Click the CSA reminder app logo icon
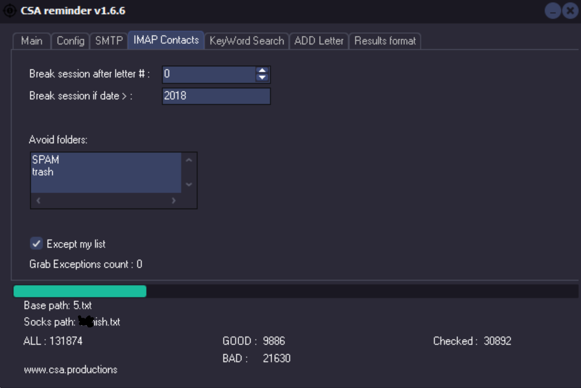 (x=10, y=11)
